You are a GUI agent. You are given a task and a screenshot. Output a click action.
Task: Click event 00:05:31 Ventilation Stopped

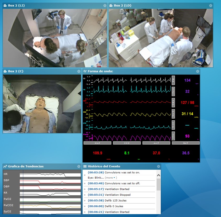109,195
